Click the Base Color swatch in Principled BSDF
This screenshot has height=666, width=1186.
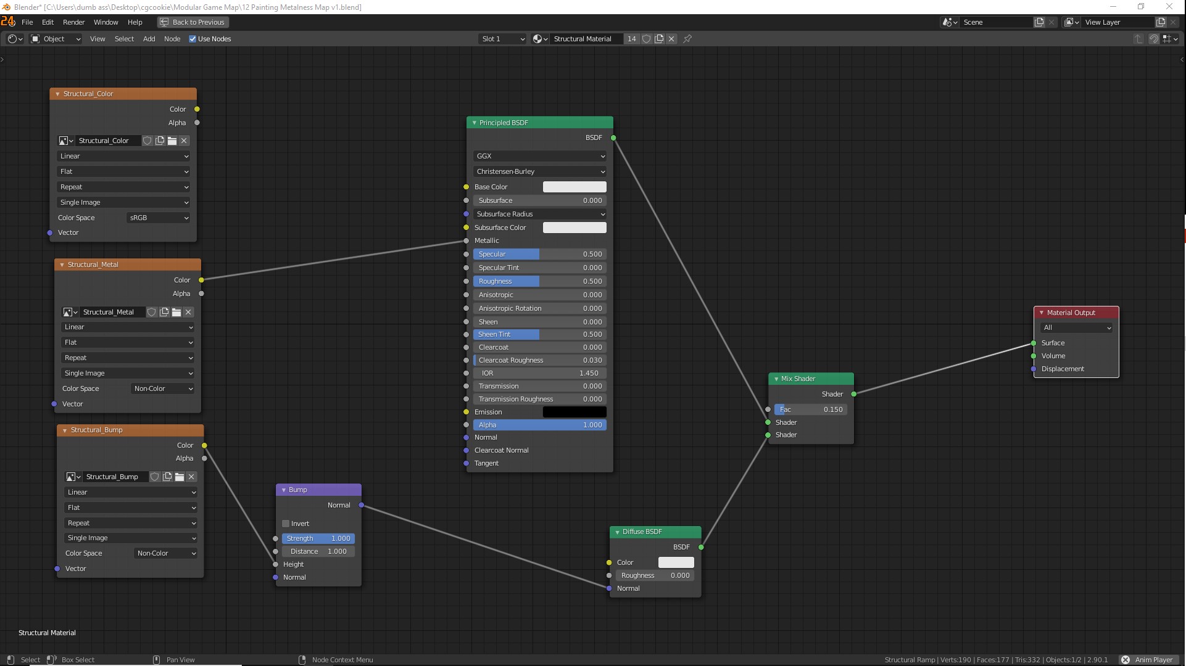pos(574,187)
